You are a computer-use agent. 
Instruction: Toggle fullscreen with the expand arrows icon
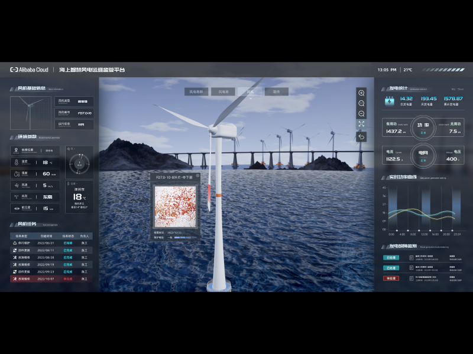point(361,124)
